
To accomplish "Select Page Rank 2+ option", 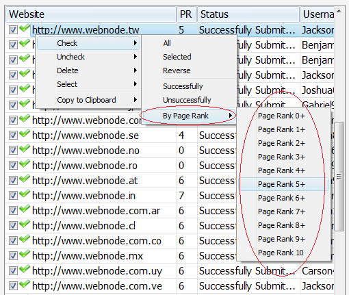I will 283,143.
